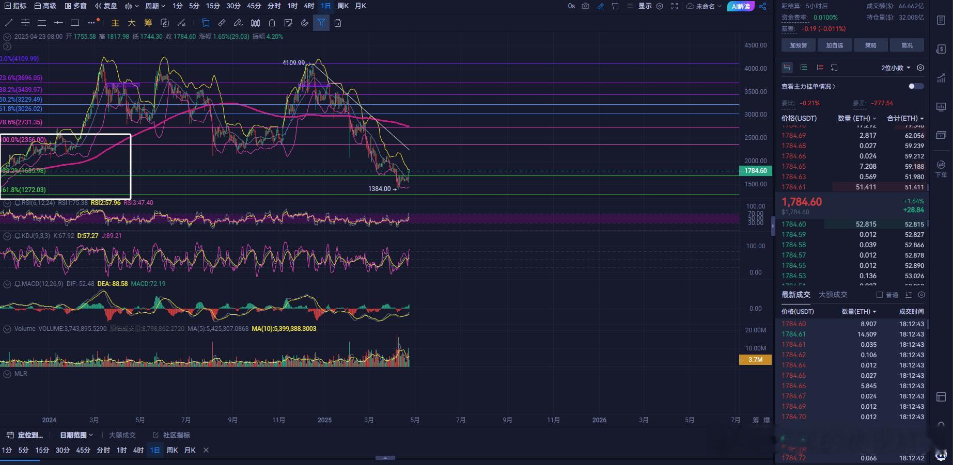Viewport: 953px width, 465px height.
Task: Collapse the MLR indicator panel
Action: (x=7, y=374)
